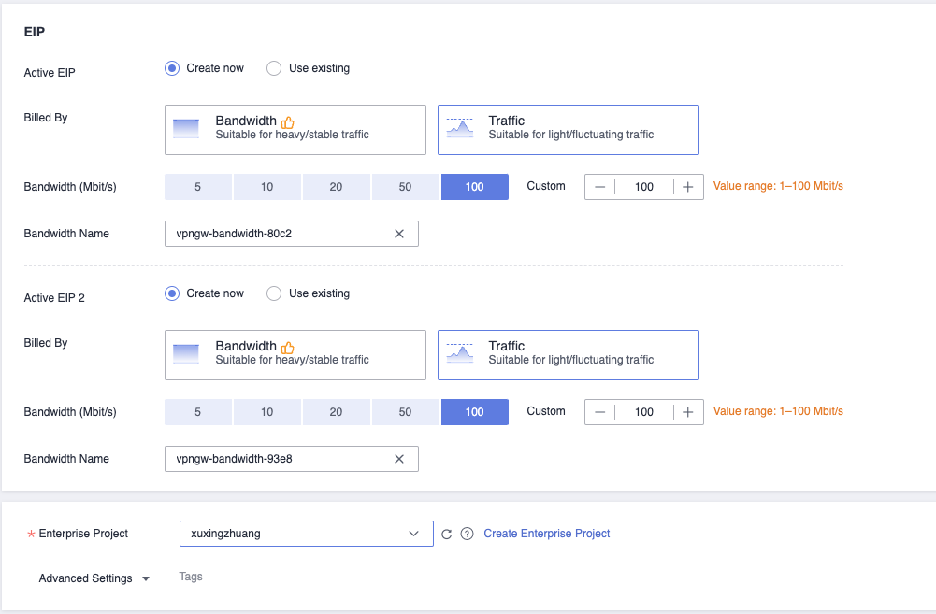Click the Tags label in Advanced Settings
The width and height of the screenshot is (936, 614).
tap(191, 578)
